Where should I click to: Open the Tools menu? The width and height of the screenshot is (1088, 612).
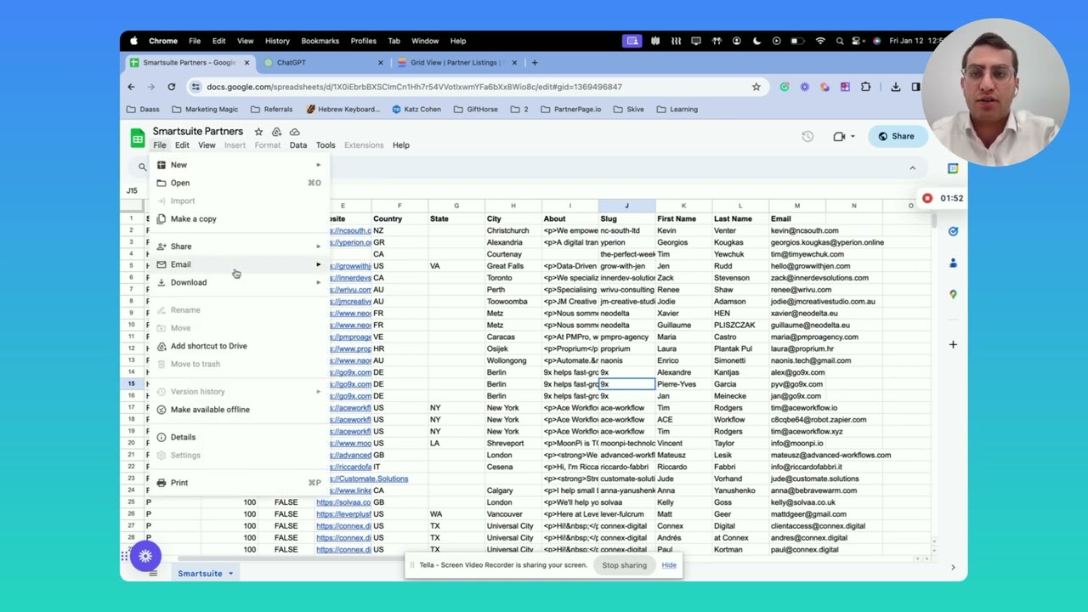click(326, 145)
